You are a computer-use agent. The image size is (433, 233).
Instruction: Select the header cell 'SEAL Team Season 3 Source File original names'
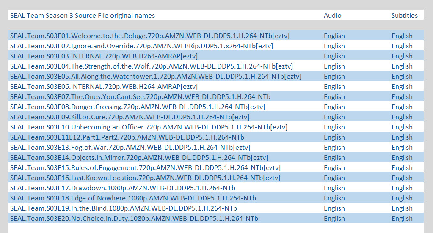coord(83,16)
